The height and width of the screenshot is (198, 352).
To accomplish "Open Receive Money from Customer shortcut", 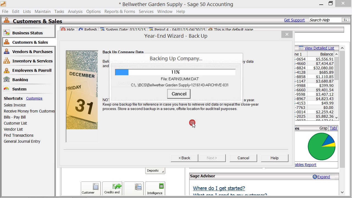I will click(x=29, y=111).
